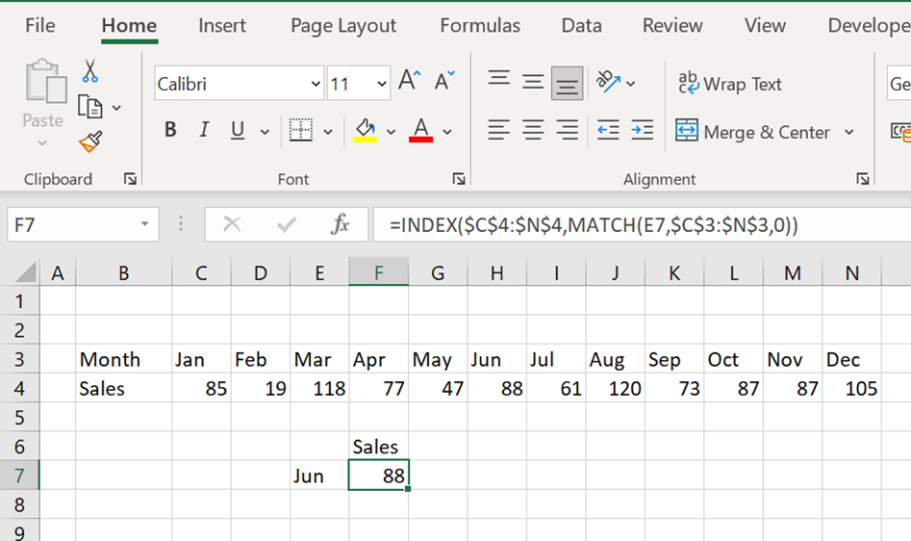Select the column F header
The width and height of the screenshot is (911, 541).
click(379, 272)
